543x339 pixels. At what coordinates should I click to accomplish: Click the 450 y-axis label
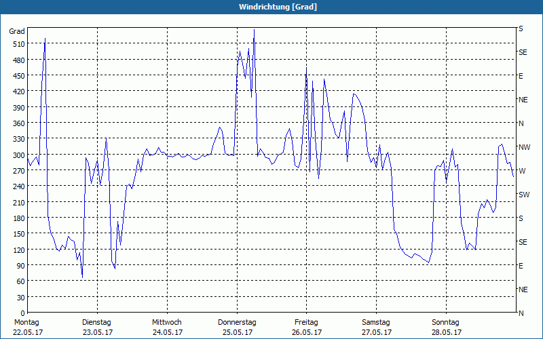coord(19,76)
